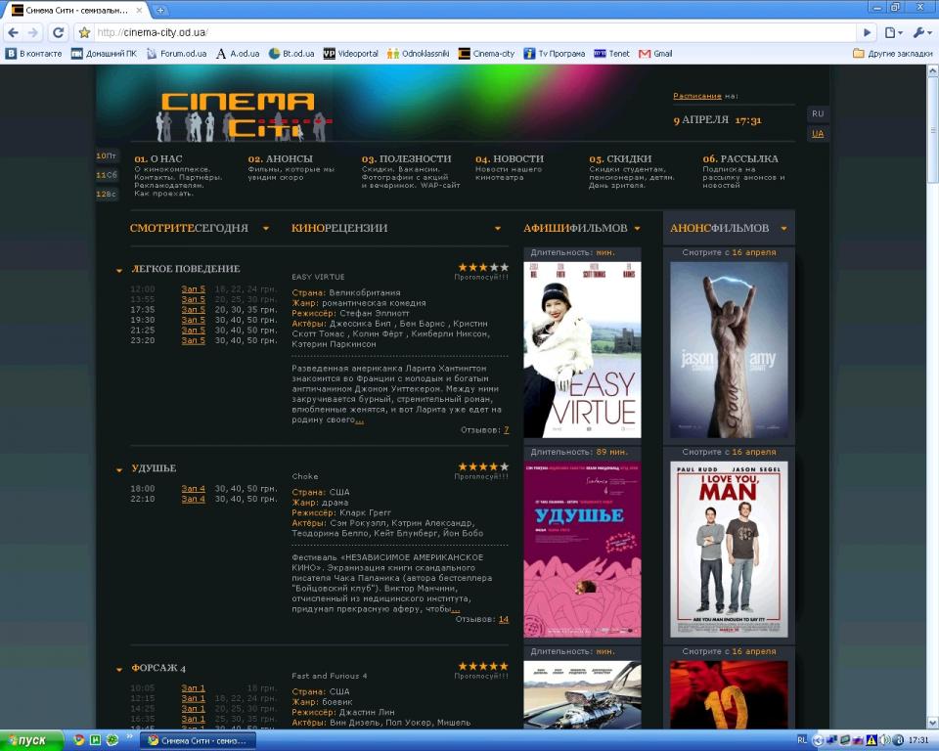Expand the СМОТРИТЕ СЕГОДНЯ arrow
This screenshot has height=751, width=939.
266,228
